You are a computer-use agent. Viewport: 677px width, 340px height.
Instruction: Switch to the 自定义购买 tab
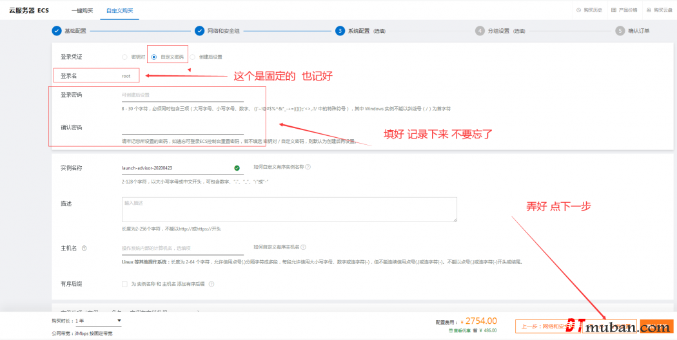pyautogui.click(x=120, y=10)
